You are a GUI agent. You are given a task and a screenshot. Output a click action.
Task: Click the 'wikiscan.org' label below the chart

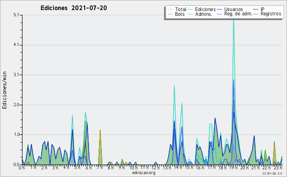tap(143, 173)
